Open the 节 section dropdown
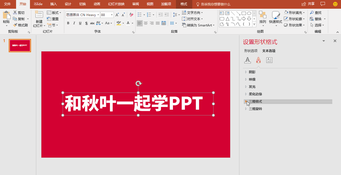 click(x=53, y=25)
